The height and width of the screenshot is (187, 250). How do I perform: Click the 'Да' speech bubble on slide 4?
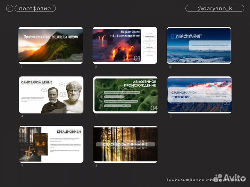tap(62, 84)
